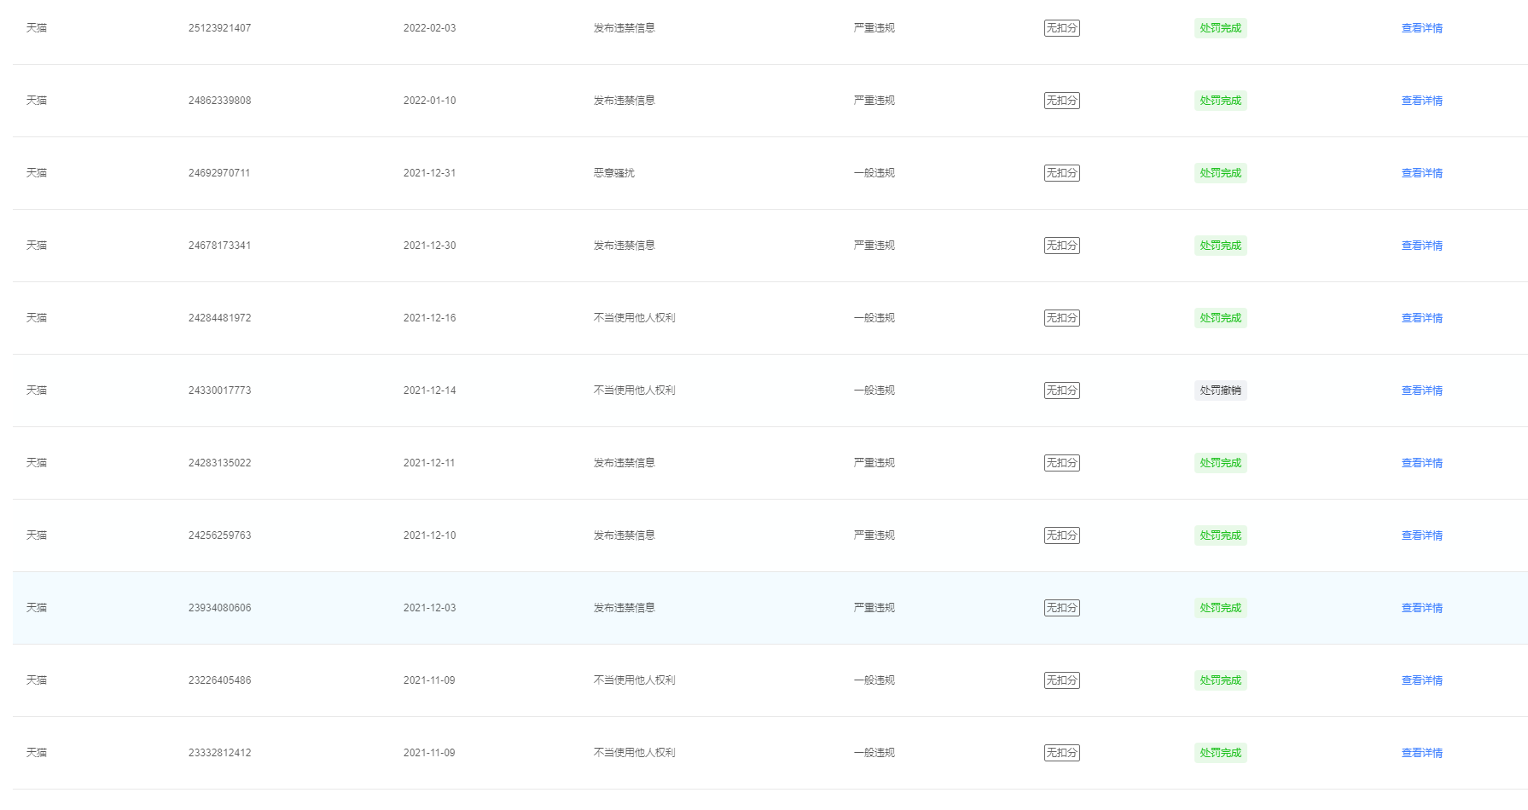
Task: Open details link for record 24284481972
Action: 1421,318
